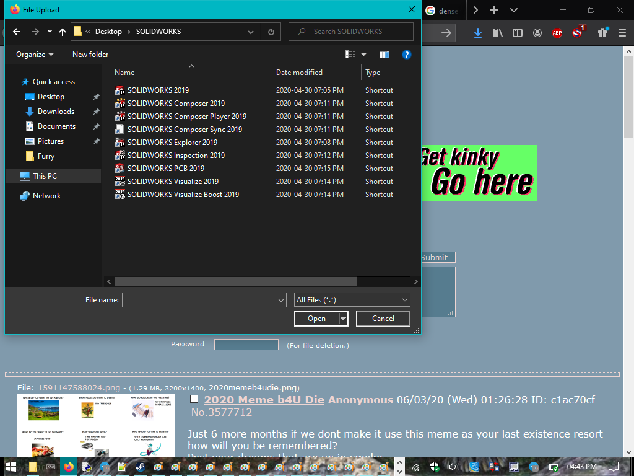Select Downloads in Quick access
This screenshot has width=634, height=476.
(x=56, y=112)
